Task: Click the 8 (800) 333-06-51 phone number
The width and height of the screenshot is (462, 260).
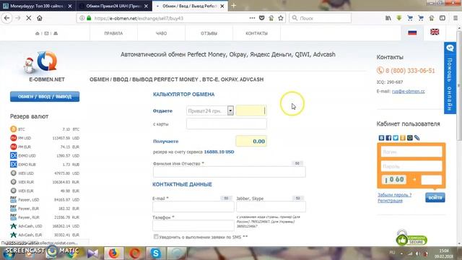Action: point(410,71)
